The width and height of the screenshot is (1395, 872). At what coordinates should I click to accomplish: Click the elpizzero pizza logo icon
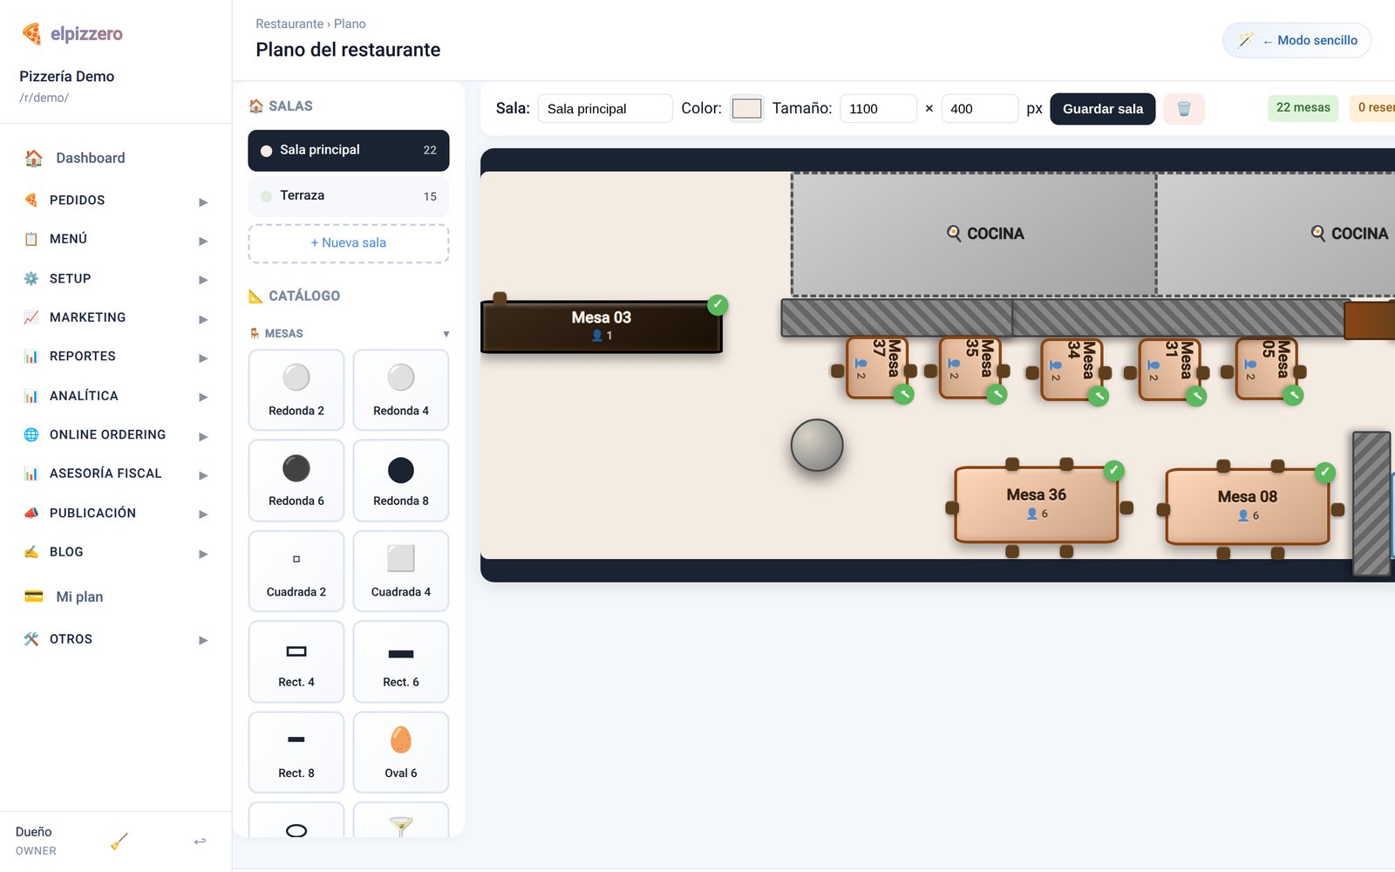(x=31, y=34)
